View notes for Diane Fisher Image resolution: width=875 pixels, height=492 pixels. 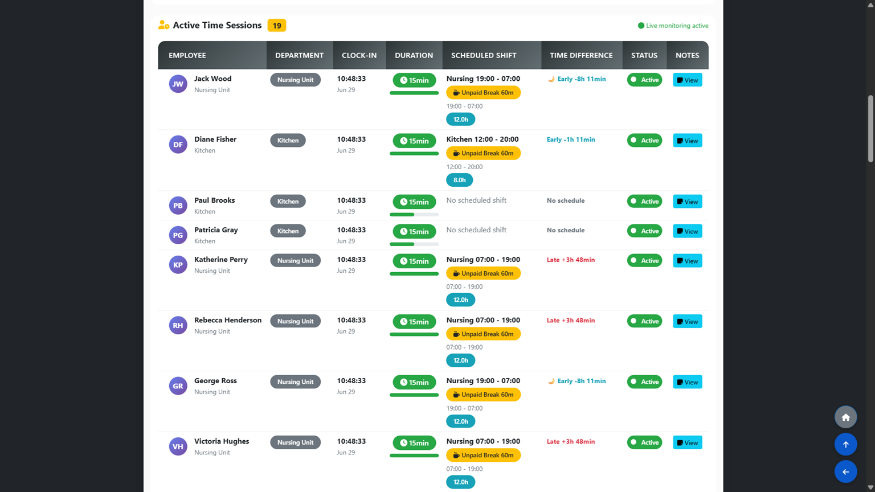[x=688, y=141]
